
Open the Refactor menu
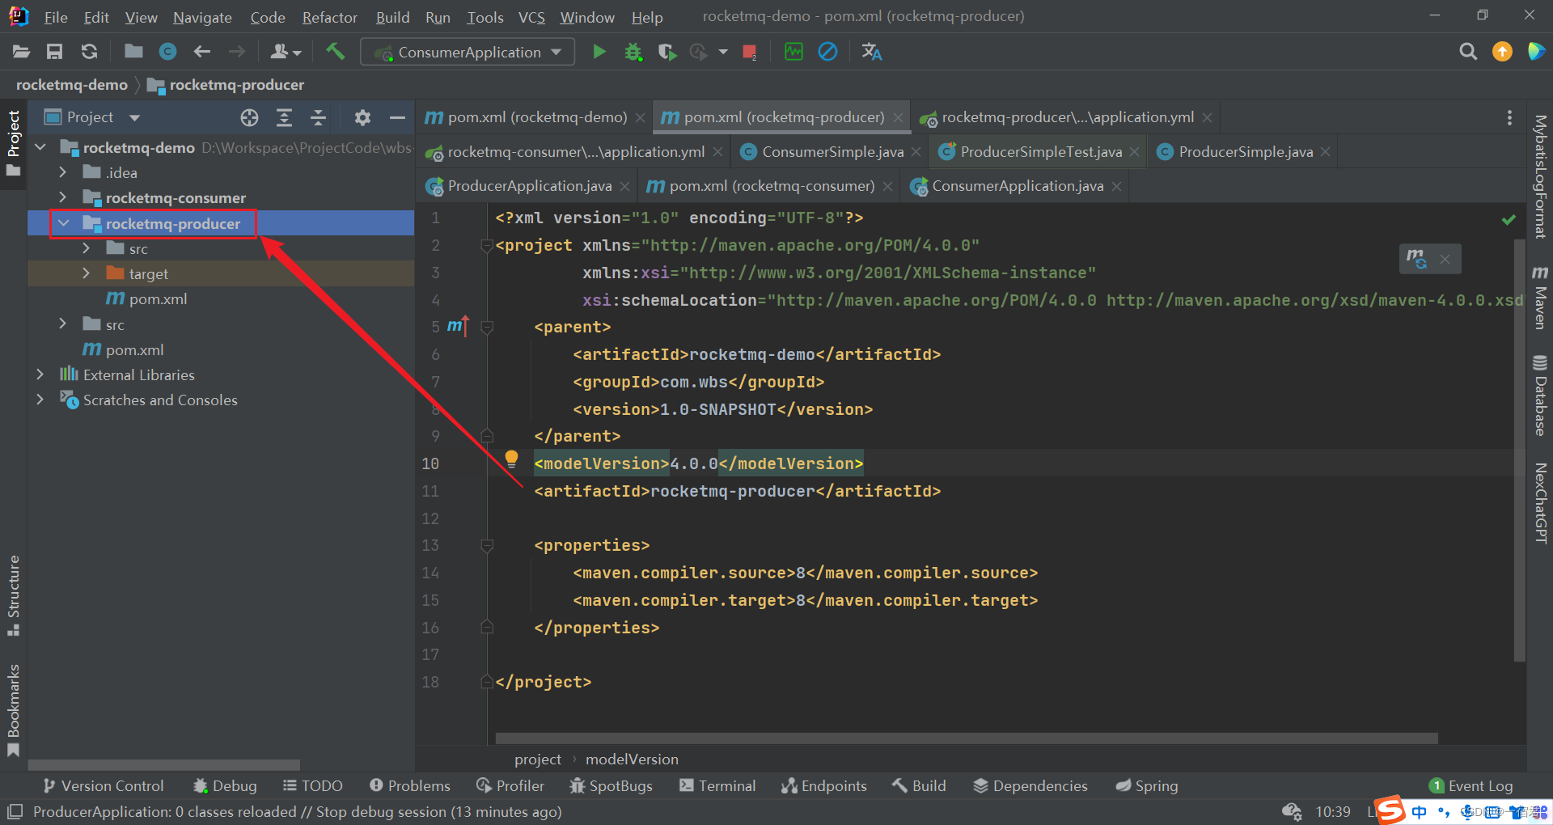tap(329, 17)
